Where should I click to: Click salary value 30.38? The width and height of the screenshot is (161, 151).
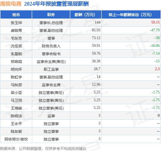coord(96,61)
